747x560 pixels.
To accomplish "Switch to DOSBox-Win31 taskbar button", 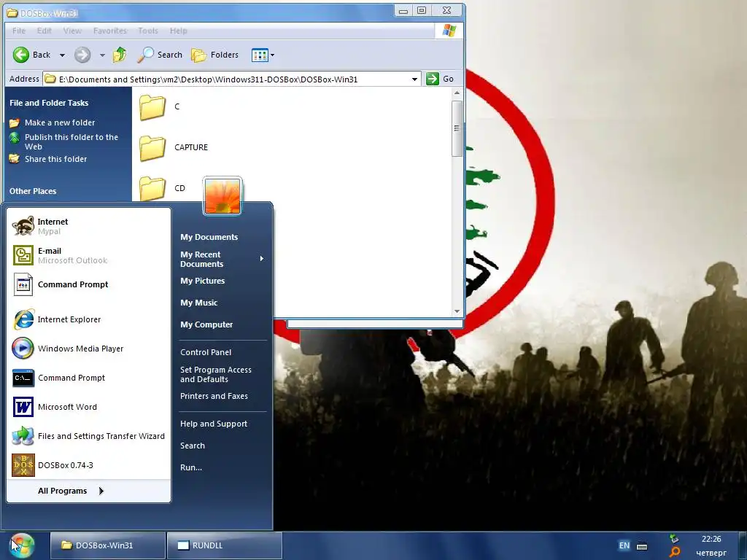I will (x=107, y=545).
